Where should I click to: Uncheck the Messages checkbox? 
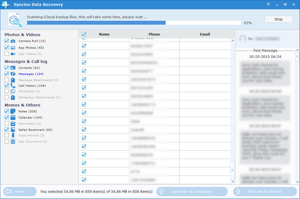click(7, 74)
